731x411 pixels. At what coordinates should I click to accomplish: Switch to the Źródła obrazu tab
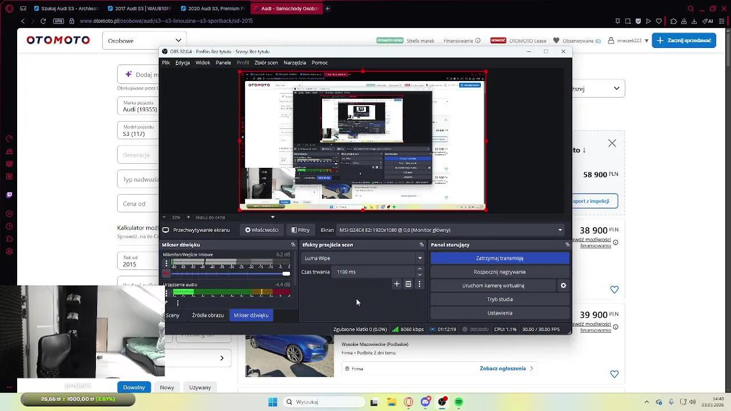(208, 315)
